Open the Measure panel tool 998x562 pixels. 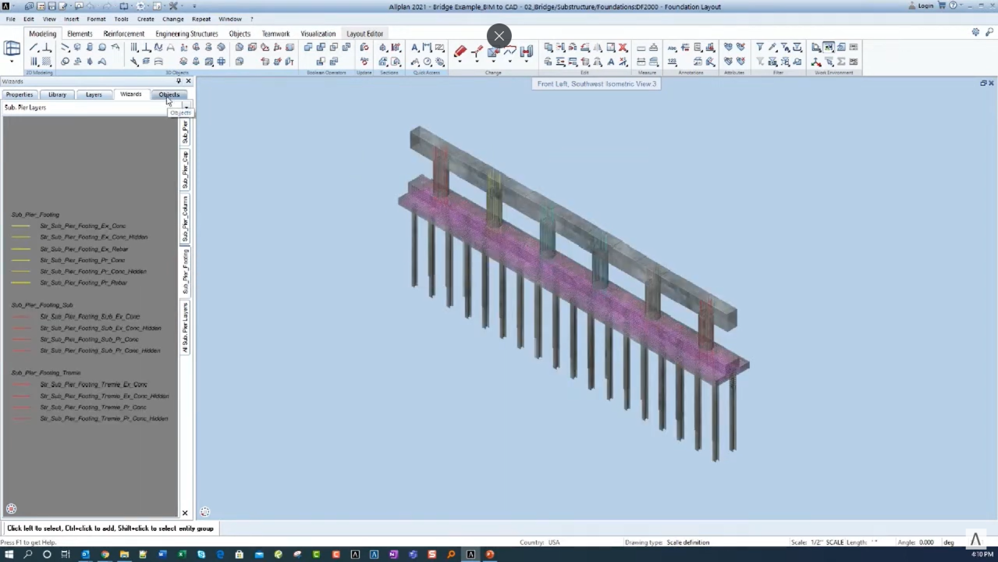pyautogui.click(x=641, y=48)
